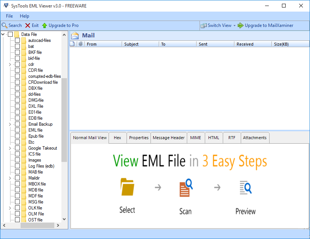
Task: Click the attachment paperclip column icon
Action: 80,44
